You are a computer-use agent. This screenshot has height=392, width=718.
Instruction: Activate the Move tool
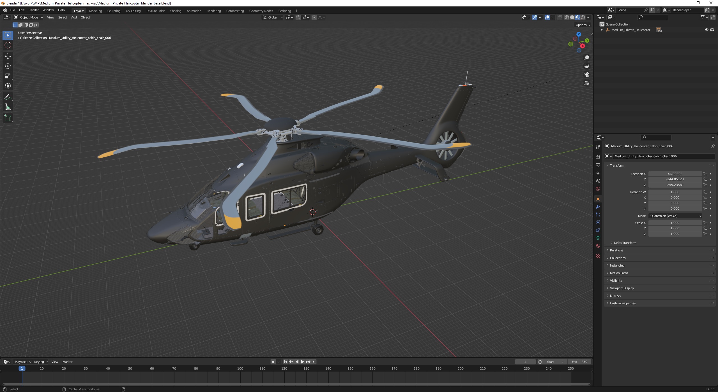pyautogui.click(x=8, y=56)
